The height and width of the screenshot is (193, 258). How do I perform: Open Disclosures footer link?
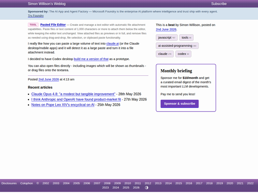[x=9, y=183]
